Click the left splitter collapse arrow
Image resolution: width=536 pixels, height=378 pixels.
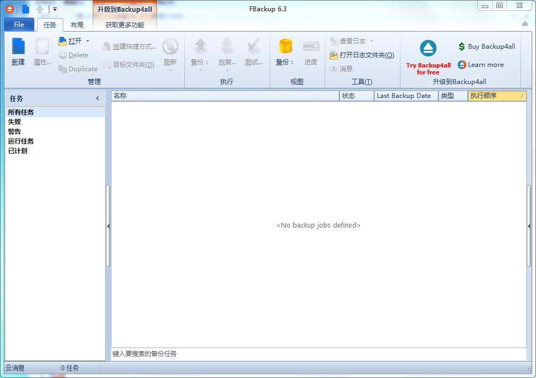coord(108,226)
